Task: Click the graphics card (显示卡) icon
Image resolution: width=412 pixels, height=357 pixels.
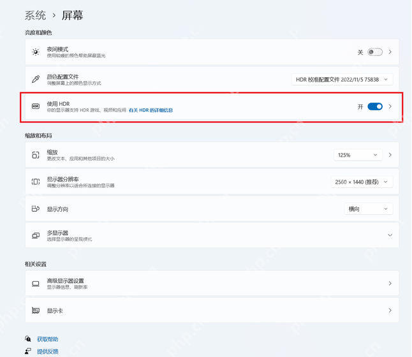Action: click(x=36, y=310)
